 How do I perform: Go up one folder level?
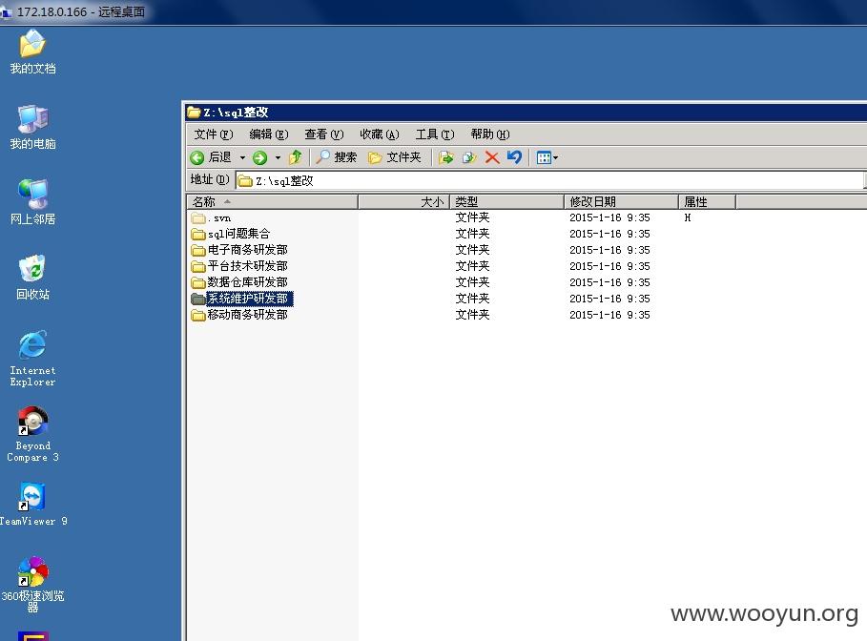coord(296,157)
